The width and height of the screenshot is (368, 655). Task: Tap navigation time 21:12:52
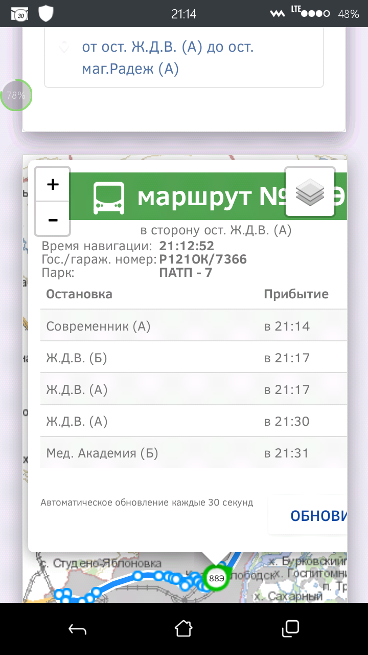click(x=187, y=246)
